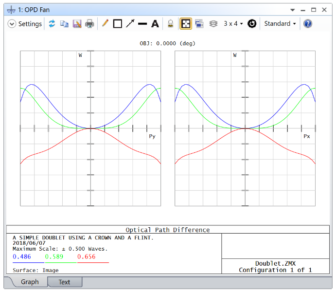Print the OPD Fan window
The height and width of the screenshot is (292, 336).
click(89, 24)
